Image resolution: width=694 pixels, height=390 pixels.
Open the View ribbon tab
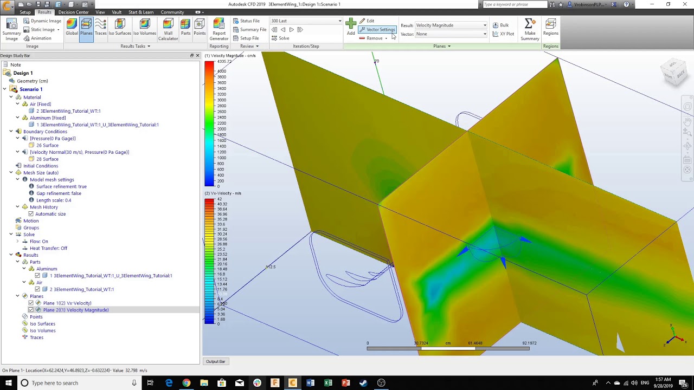pyautogui.click(x=100, y=12)
